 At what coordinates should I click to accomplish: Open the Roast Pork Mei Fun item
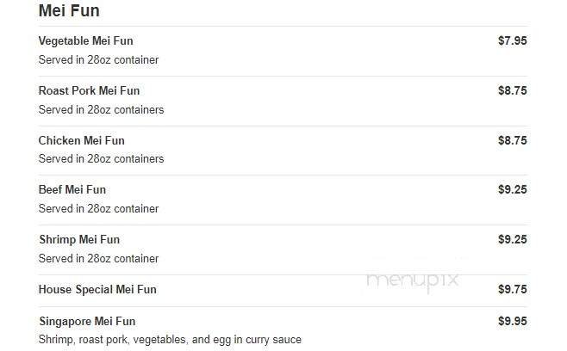[89, 90]
